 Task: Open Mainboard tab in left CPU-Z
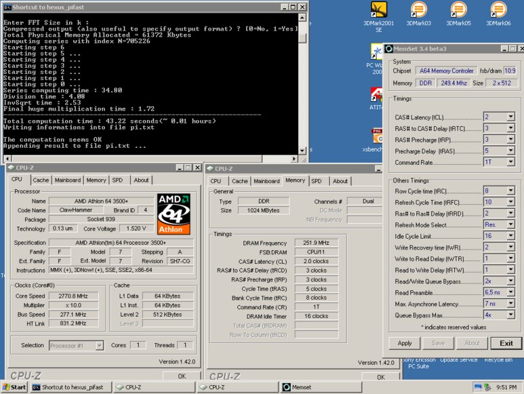coord(68,180)
